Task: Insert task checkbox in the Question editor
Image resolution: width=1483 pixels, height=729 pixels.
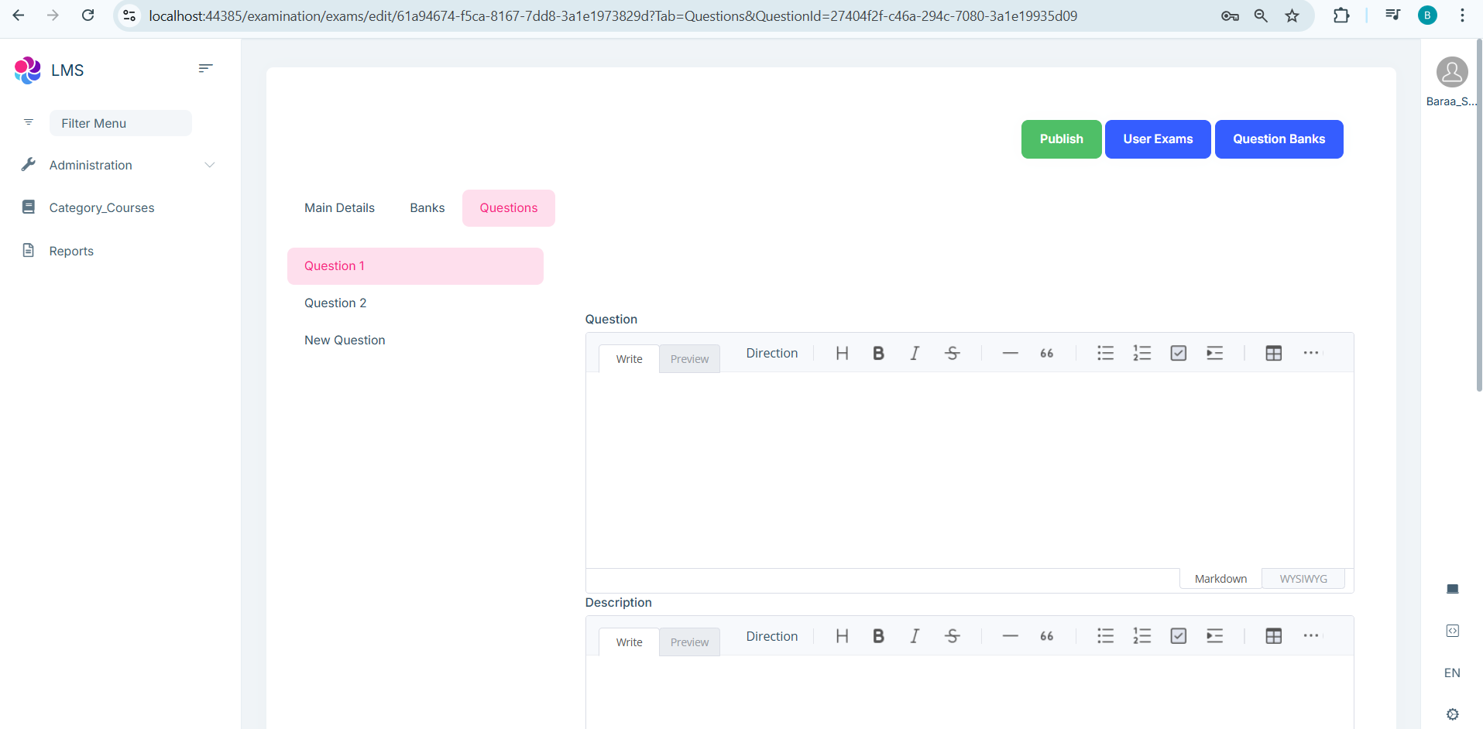Action: tap(1178, 354)
